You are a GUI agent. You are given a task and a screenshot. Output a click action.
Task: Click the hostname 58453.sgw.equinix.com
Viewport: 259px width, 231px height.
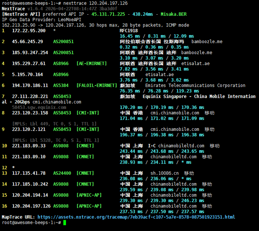click(x=39, y=107)
